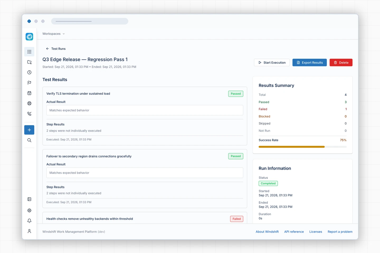This screenshot has height=253, width=380.
Task: Click Passed badge on TLS termination test
Action: coord(236,94)
